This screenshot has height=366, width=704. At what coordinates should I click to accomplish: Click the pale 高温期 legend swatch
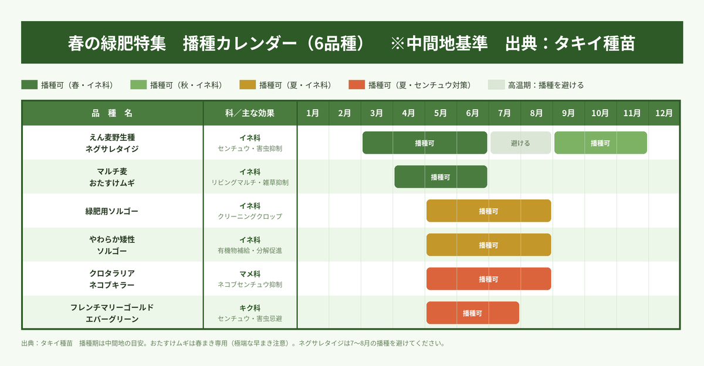coord(496,85)
